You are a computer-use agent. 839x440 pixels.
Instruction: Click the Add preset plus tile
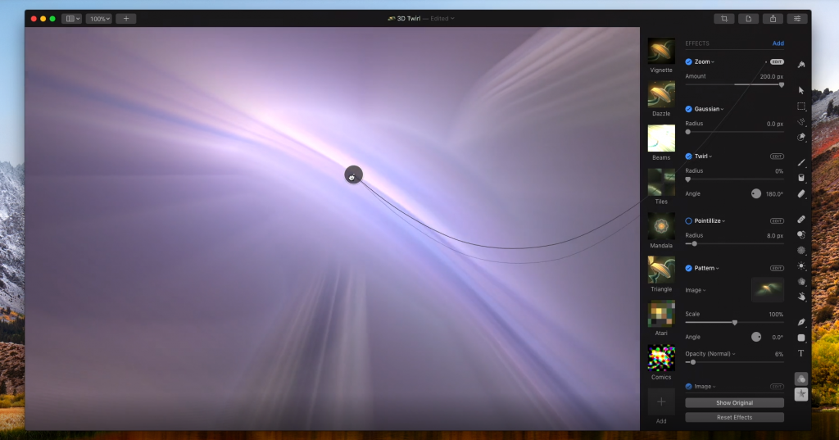click(x=661, y=402)
